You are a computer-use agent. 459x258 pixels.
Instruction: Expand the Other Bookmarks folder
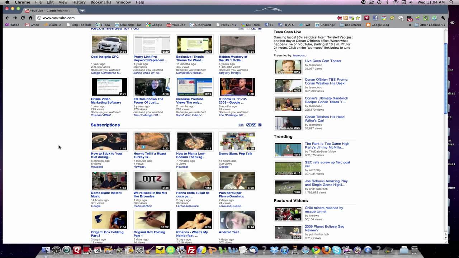pyautogui.click(x=429, y=25)
